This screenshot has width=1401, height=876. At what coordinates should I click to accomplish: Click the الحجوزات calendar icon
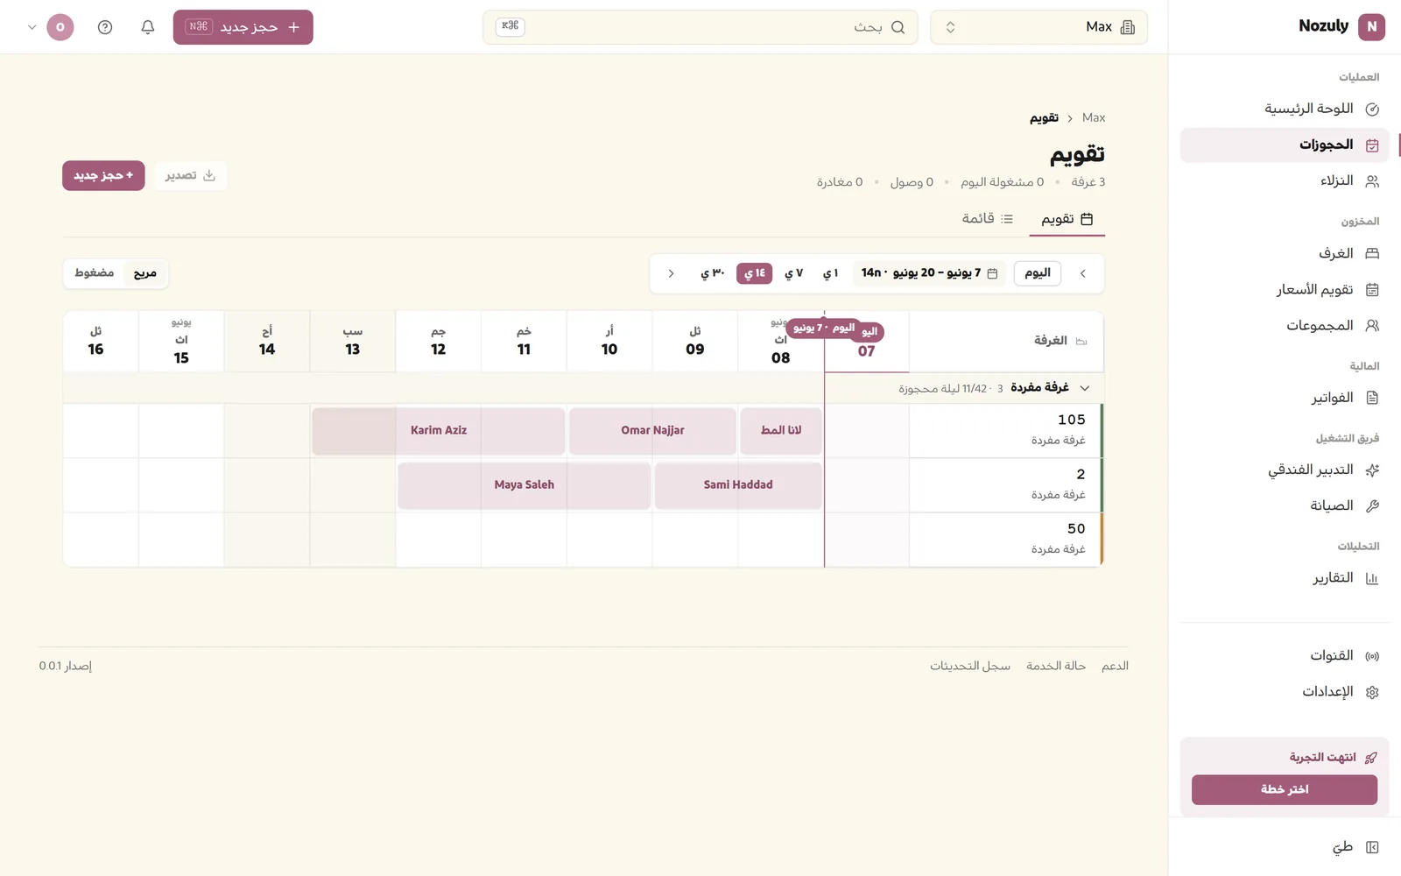click(1372, 145)
